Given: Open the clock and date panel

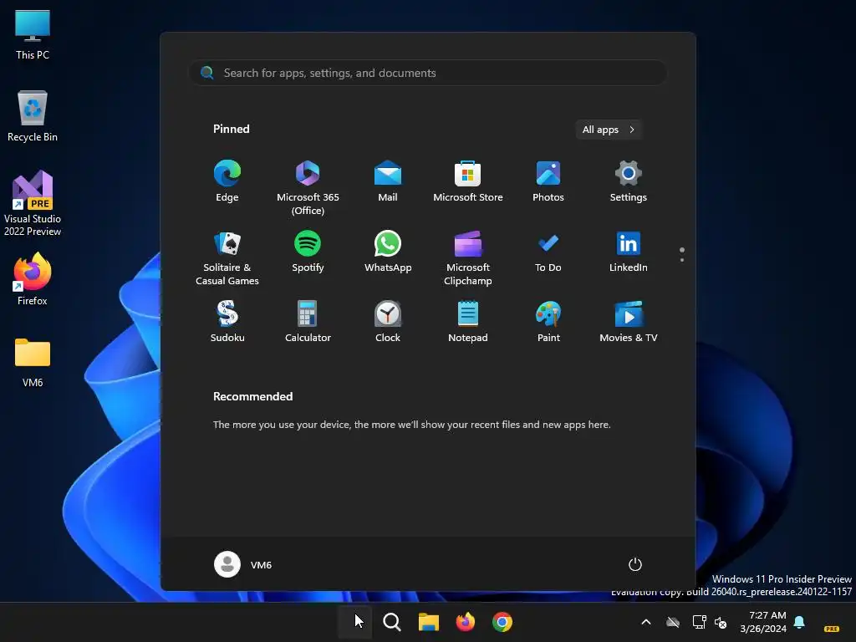Looking at the screenshot, I should coord(763,622).
